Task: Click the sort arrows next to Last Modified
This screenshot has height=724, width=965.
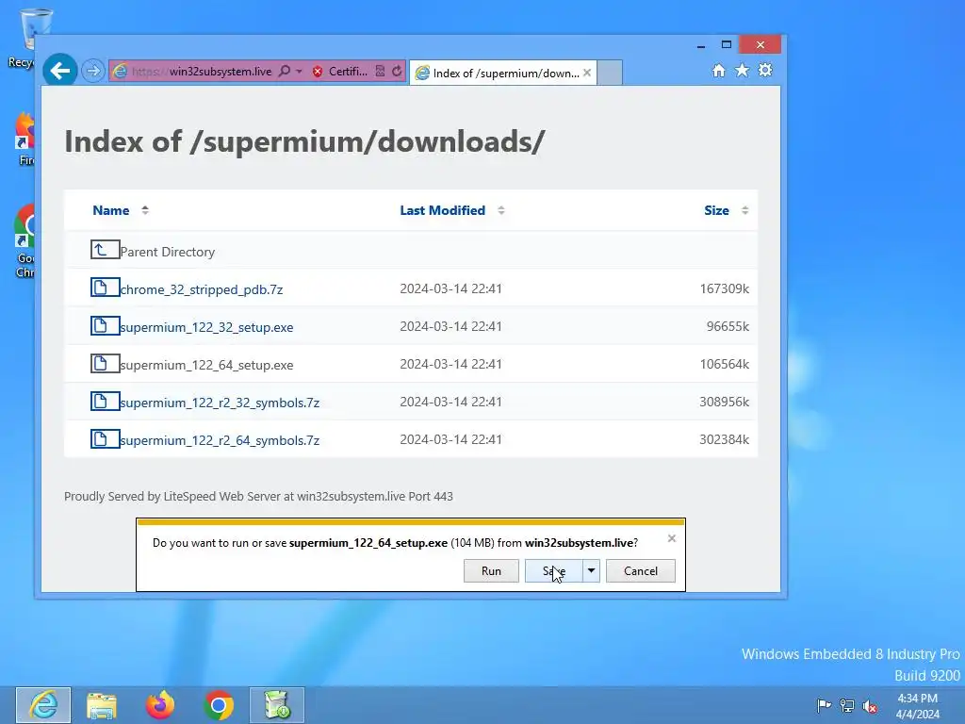Action: (x=501, y=210)
